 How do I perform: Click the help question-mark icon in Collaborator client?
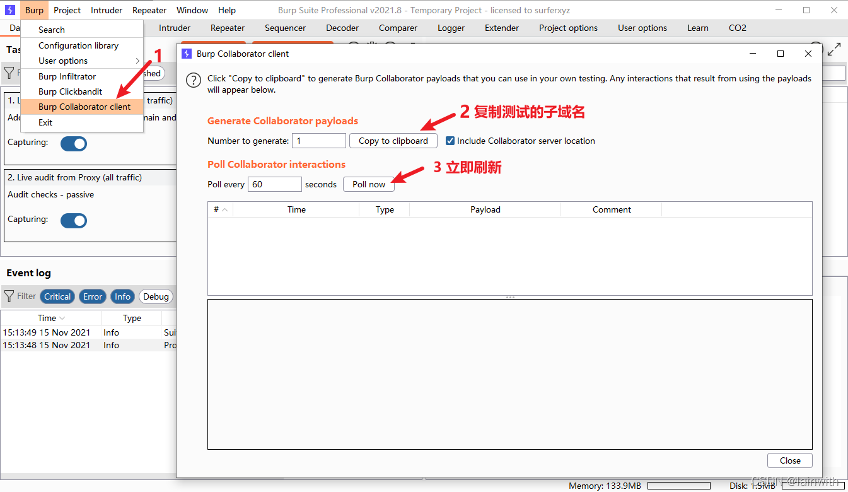[194, 81]
